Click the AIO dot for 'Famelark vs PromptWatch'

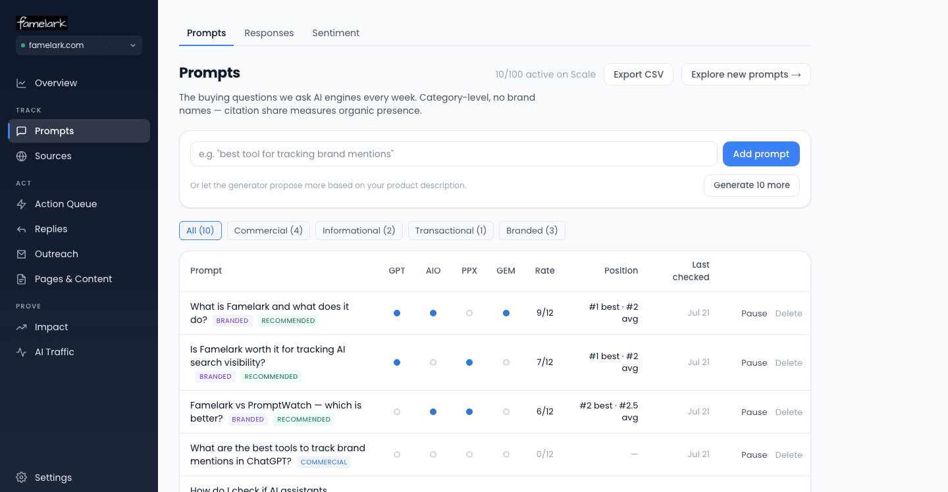pos(433,412)
